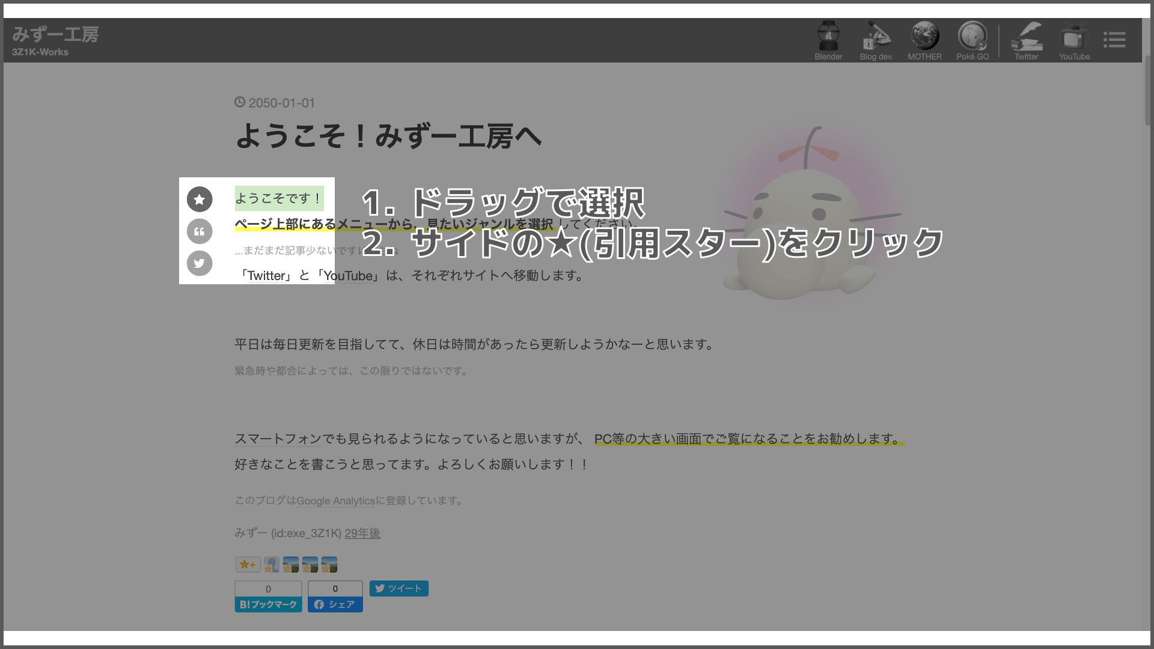Image resolution: width=1154 pixels, height=649 pixels.
Task: Click the highlighted ようこそです！ text
Action: (x=279, y=198)
